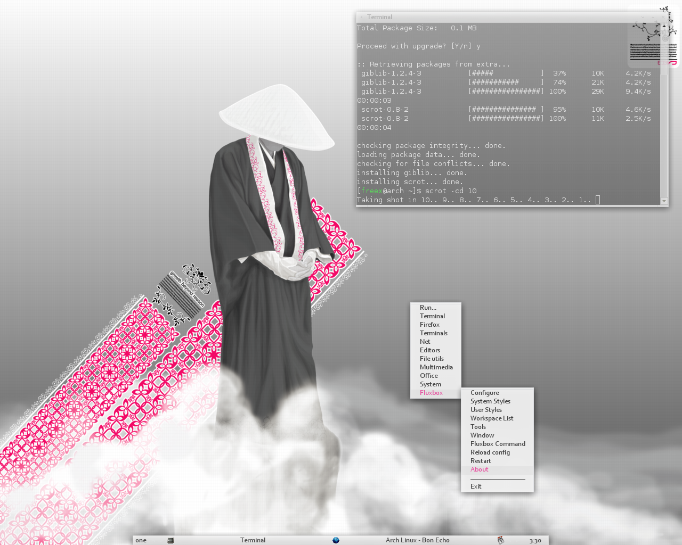Click the 'Total Package Size: 0.1 MB' line
682x545 pixels.
click(417, 28)
